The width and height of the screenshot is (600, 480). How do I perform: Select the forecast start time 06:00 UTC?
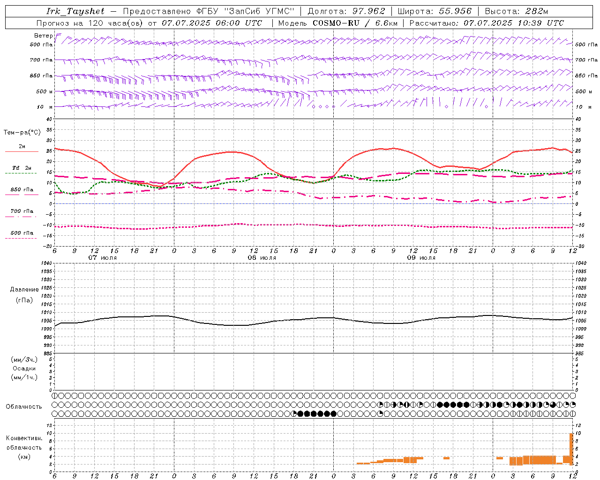240,23
